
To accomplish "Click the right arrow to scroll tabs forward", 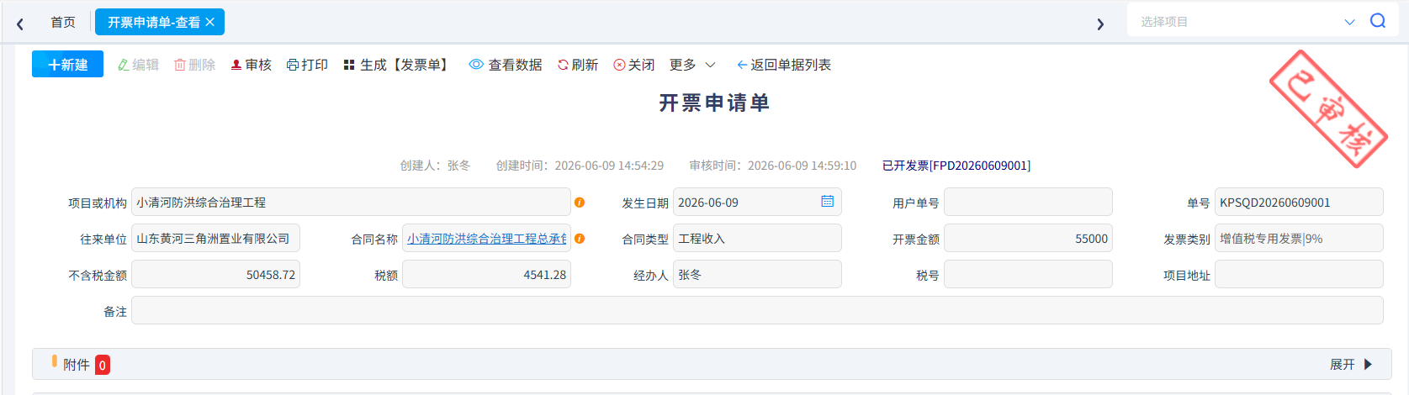I will [1100, 24].
